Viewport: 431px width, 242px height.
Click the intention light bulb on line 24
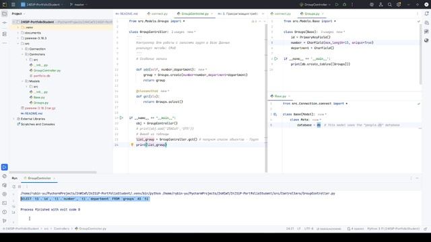click(x=132, y=145)
